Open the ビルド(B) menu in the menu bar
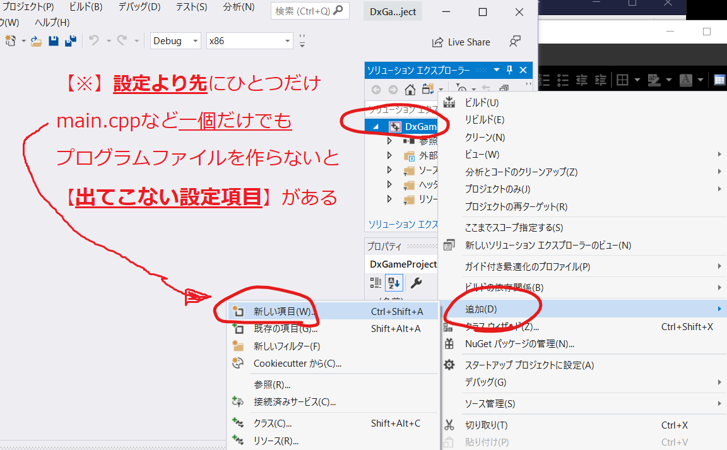Screen dimensions: 727x450 pyautogui.click(x=86, y=7)
